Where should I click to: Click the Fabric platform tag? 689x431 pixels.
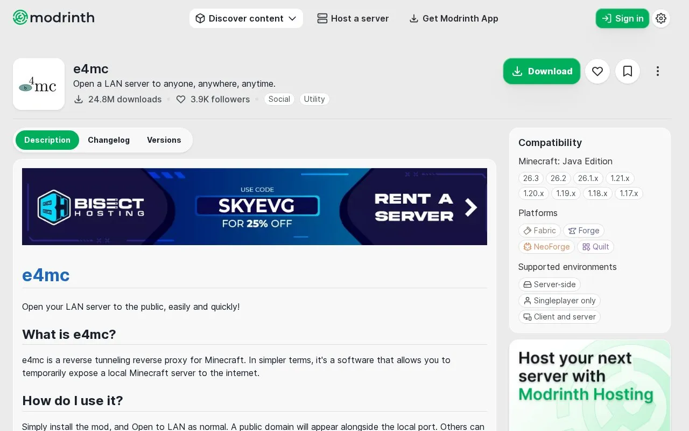click(539, 231)
